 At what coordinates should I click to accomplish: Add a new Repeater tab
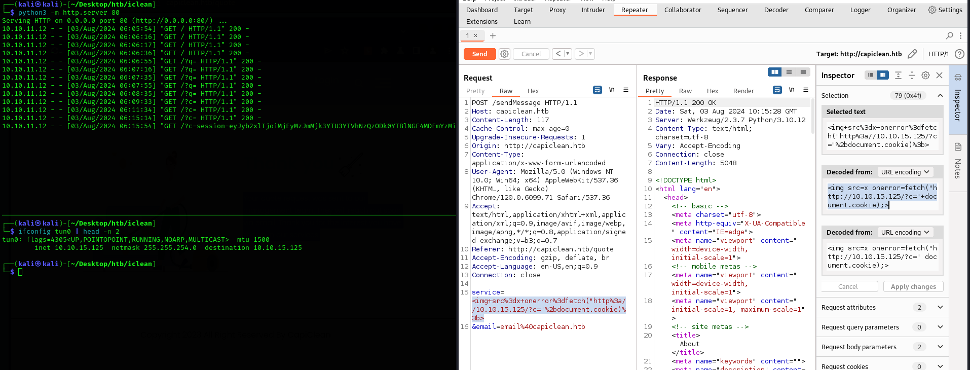pyautogui.click(x=493, y=35)
